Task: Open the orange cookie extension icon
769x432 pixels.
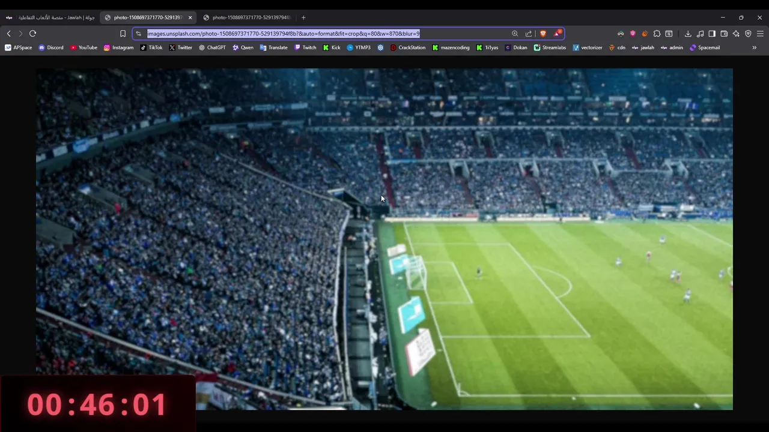Action: tap(645, 34)
